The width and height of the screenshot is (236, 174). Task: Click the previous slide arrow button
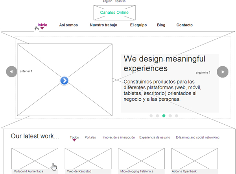point(12,72)
